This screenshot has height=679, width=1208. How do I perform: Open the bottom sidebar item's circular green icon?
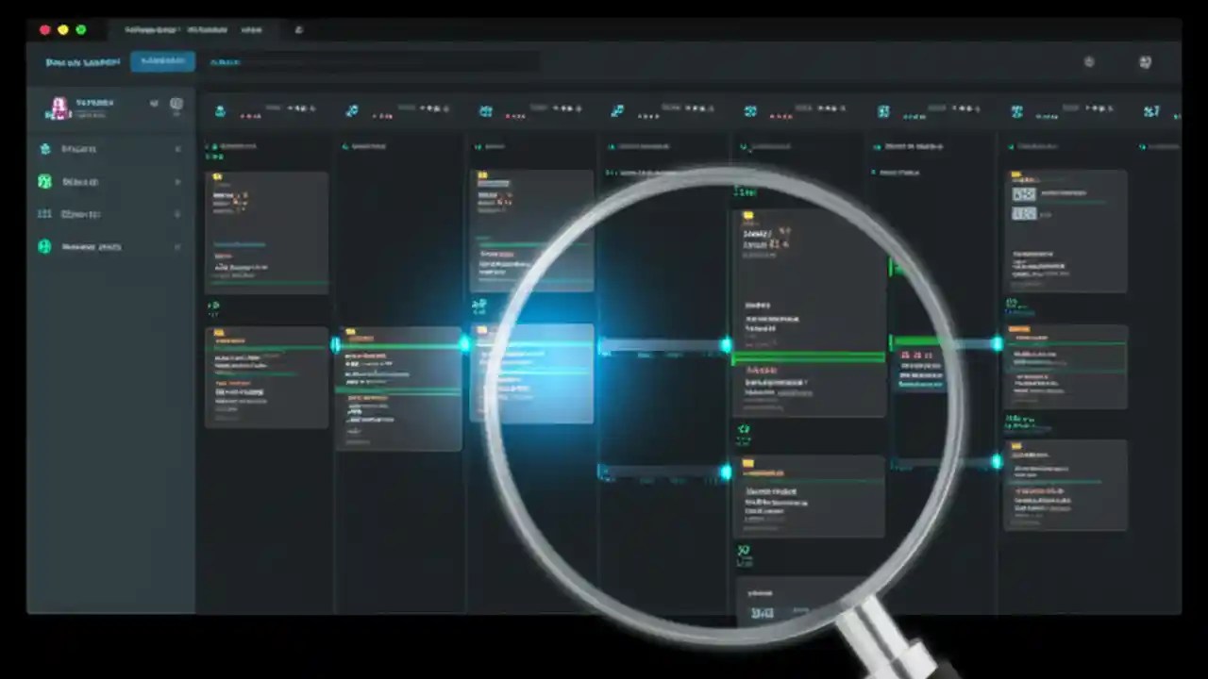44,246
